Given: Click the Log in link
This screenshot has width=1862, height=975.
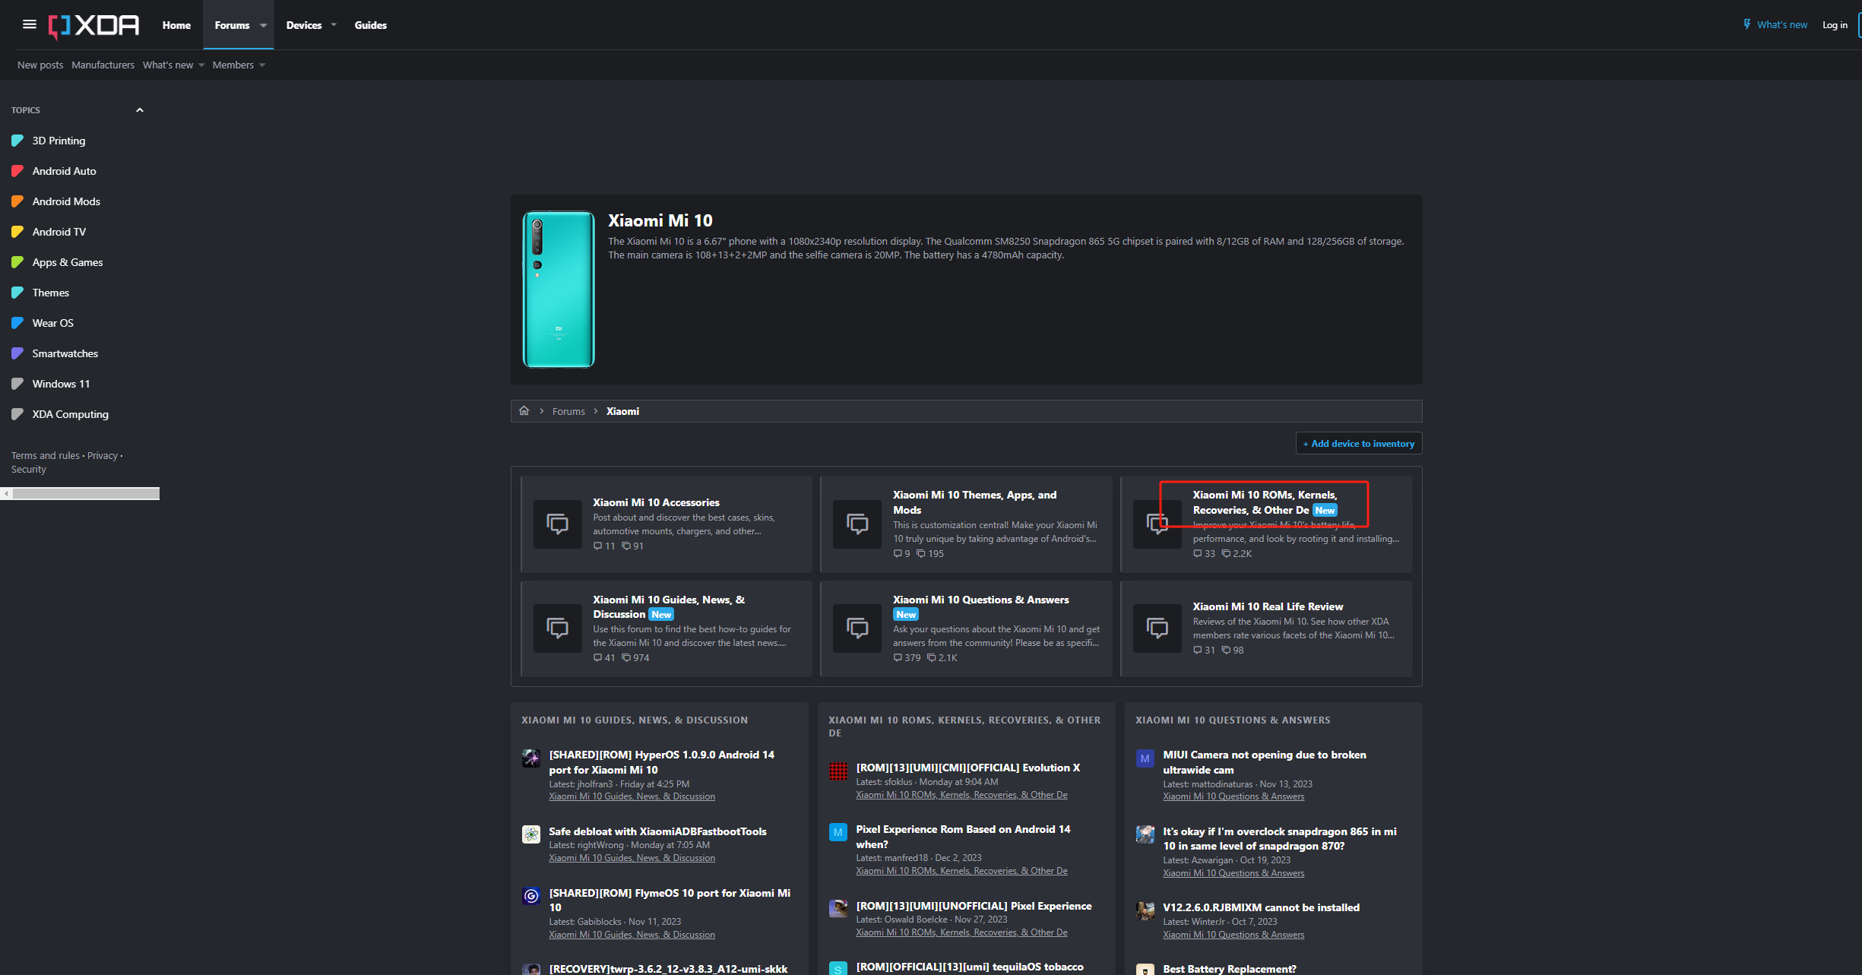Looking at the screenshot, I should pos(1835,25).
